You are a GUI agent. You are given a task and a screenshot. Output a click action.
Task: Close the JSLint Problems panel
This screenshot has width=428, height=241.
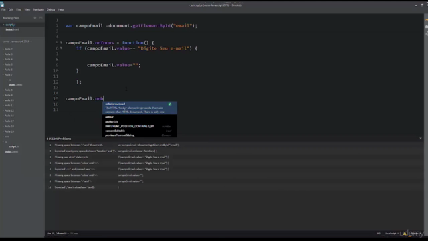(x=421, y=139)
